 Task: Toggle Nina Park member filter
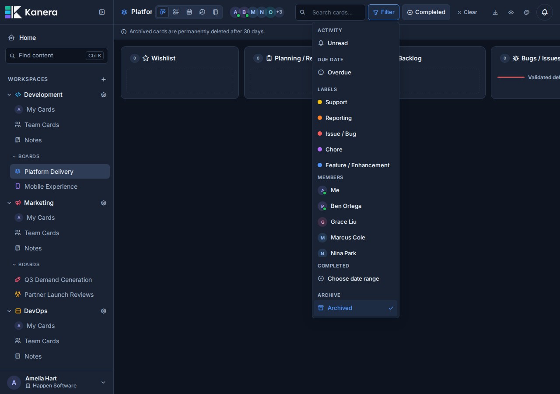click(355, 253)
